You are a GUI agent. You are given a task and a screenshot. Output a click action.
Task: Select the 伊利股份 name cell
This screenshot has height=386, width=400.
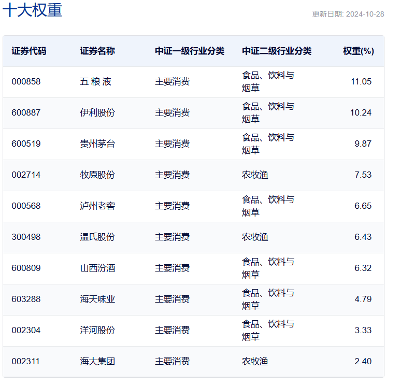pyautogui.click(x=97, y=112)
